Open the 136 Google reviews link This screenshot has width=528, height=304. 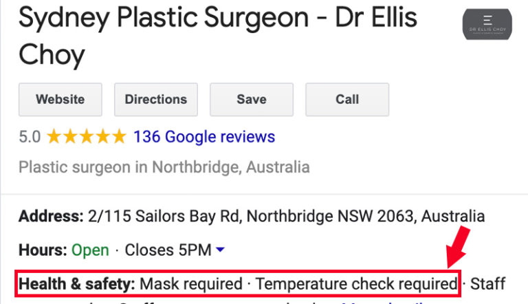[x=204, y=137]
